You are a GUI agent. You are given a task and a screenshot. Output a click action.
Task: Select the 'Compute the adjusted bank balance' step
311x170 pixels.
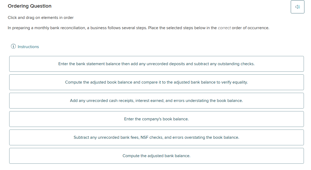pos(156,156)
